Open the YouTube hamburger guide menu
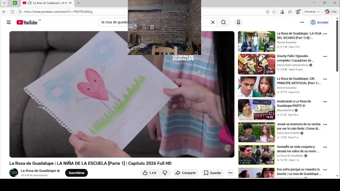This screenshot has height=191, width=340. pyautogui.click(x=9, y=22)
